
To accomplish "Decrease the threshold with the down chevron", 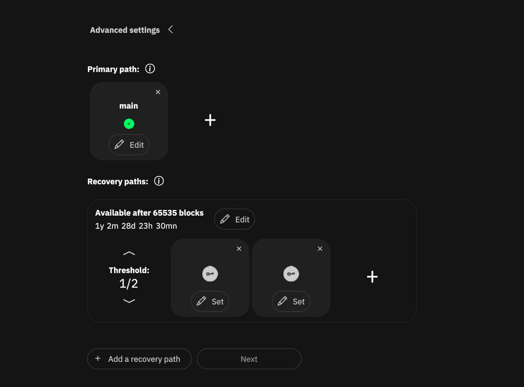I will point(129,301).
